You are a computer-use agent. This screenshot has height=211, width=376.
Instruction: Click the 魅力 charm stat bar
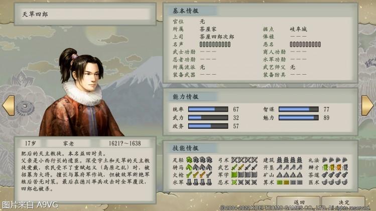click(299, 118)
